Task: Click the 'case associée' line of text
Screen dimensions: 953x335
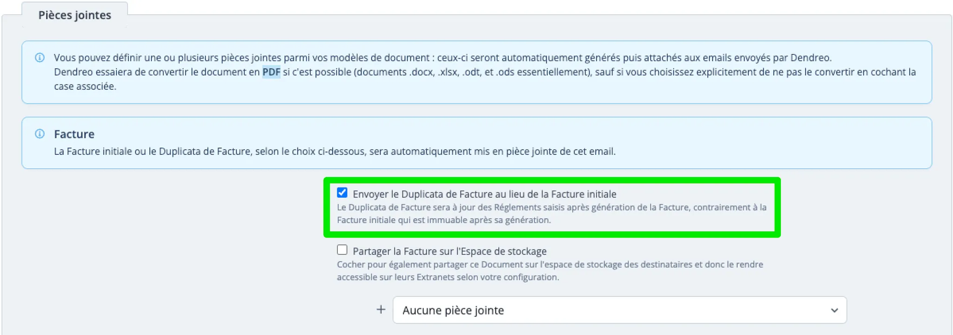Action: (x=85, y=86)
